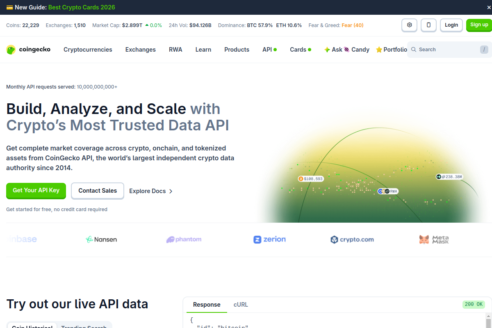Click the Exchanges count 1,510
Screen dimensions: 492x328
(80, 25)
